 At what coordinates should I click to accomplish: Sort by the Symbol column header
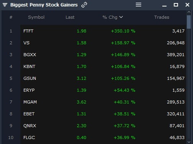(x=36, y=17)
